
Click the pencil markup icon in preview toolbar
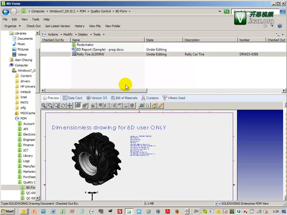[x=161, y=106]
